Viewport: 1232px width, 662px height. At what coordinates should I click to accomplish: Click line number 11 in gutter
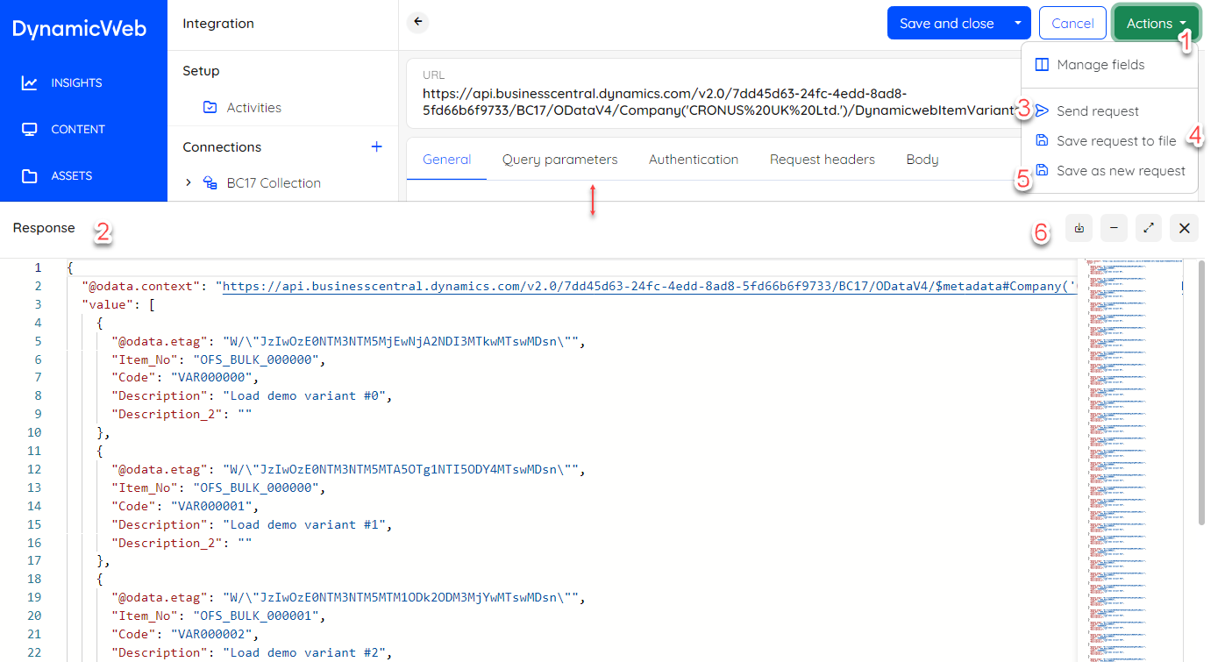34,451
